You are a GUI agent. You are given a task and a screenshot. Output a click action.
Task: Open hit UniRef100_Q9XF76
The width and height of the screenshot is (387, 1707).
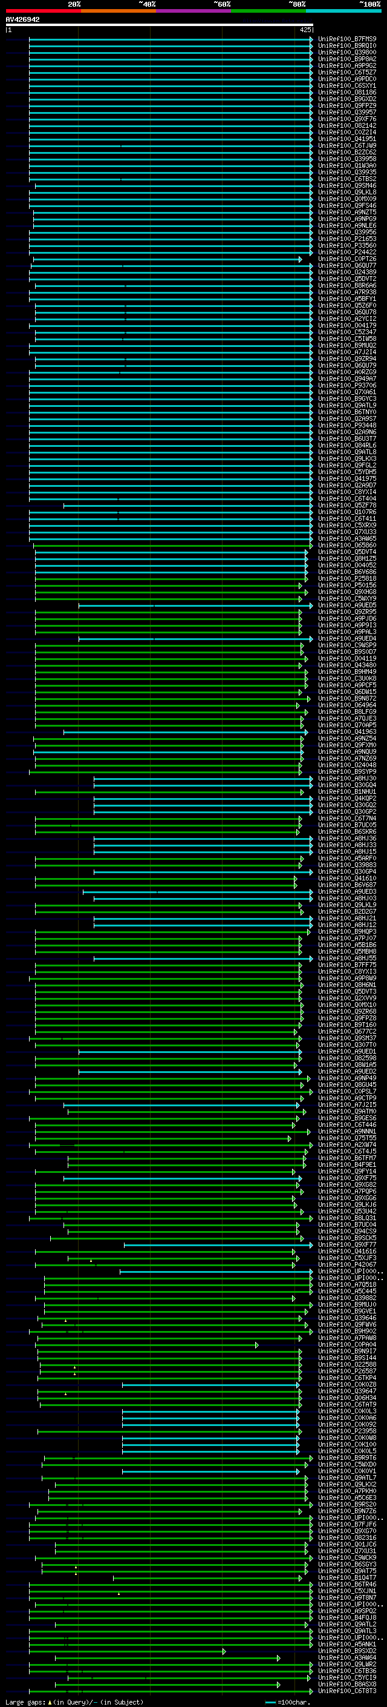pos(347,119)
